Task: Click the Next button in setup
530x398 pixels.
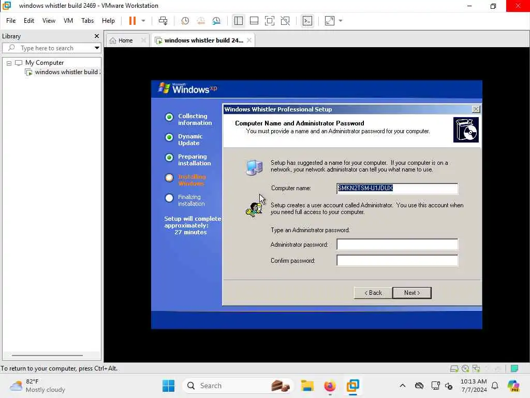Action: [x=412, y=293]
